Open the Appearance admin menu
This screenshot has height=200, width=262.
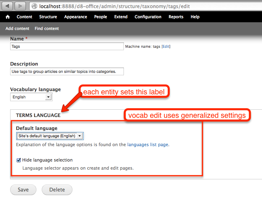(76, 17)
